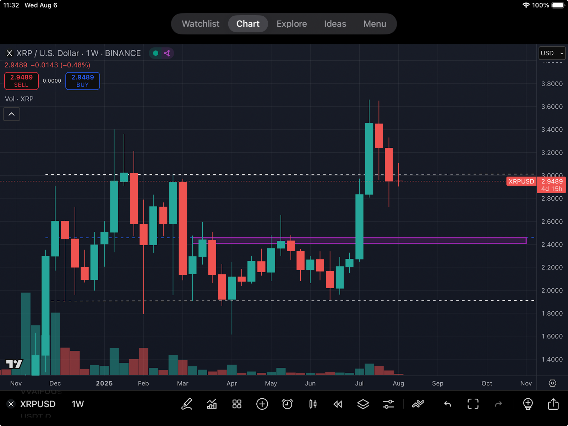This screenshot has height=426, width=568.
Task: Tap the Wed Aug 6 date in status bar
Action: (x=41, y=5)
